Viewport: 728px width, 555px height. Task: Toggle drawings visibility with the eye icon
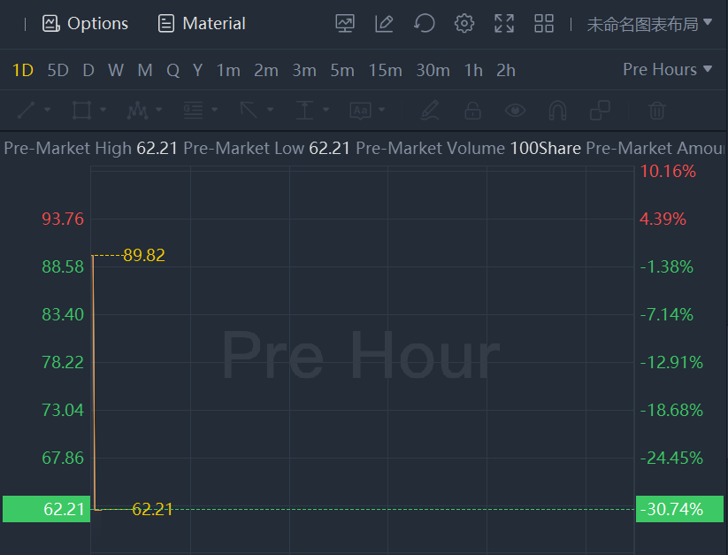click(515, 111)
